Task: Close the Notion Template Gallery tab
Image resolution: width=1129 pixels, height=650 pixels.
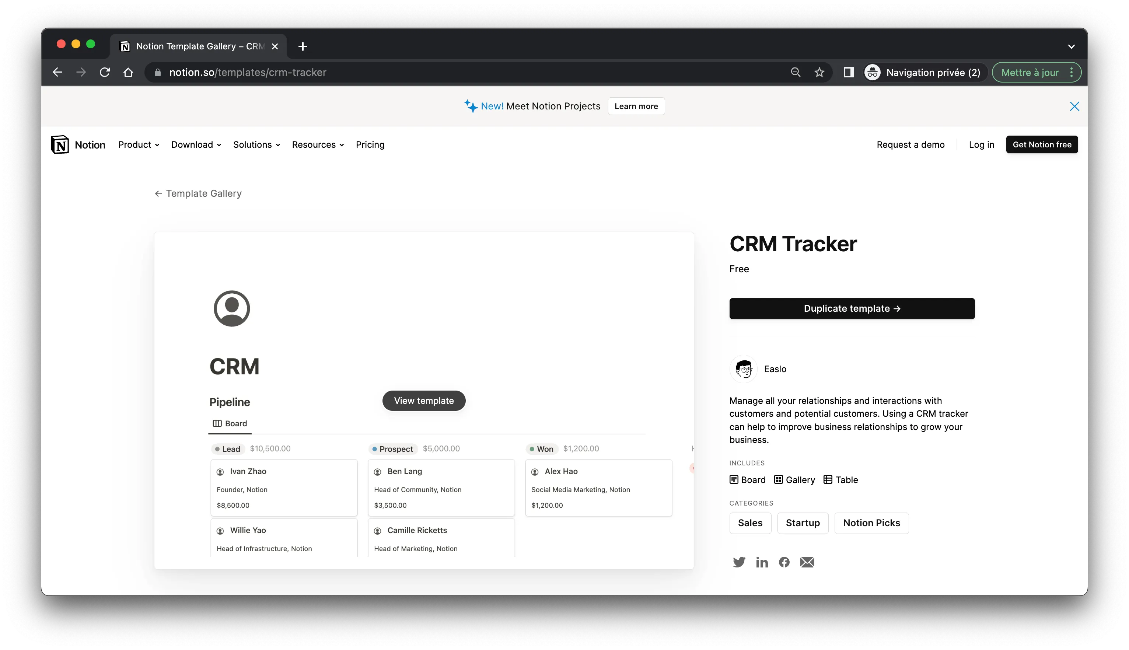Action: point(275,46)
